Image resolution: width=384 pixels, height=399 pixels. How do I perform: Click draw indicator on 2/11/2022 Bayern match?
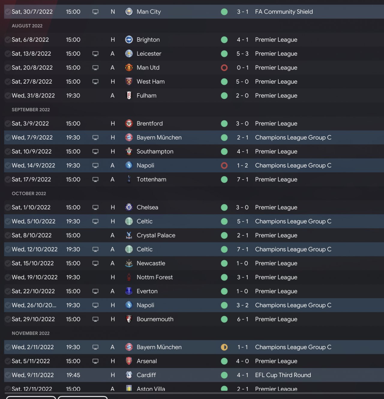(x=224, y=347)
